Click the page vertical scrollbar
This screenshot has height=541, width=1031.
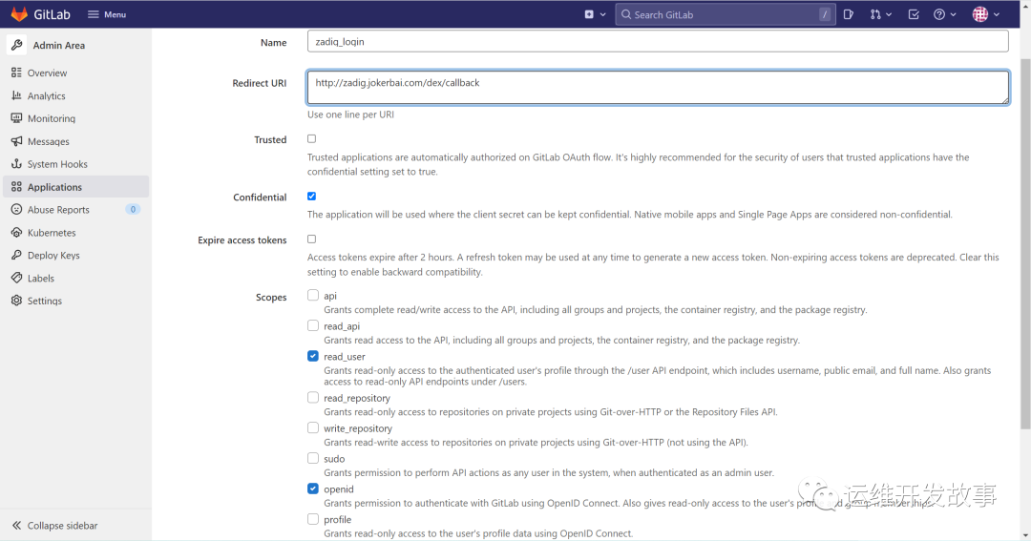pyautogui.click(x=1025, y=243)
